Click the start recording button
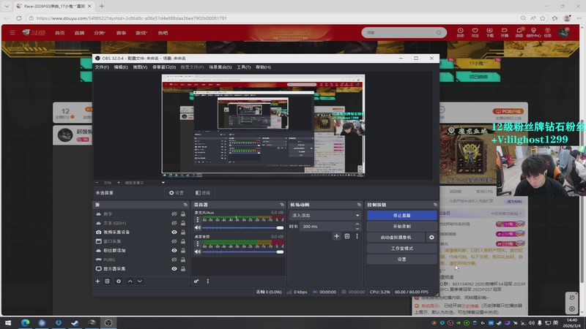The height and width of the screenshot is (329, 586). (401, 227)
